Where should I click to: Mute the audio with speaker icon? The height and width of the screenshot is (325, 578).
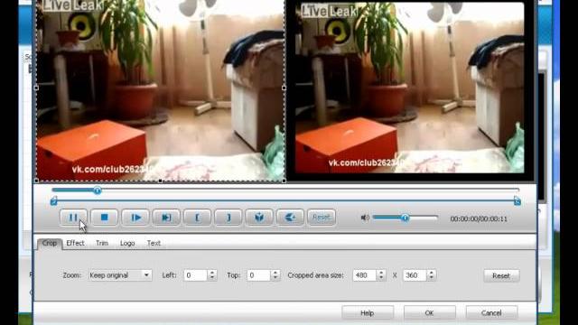coord(365,218)
